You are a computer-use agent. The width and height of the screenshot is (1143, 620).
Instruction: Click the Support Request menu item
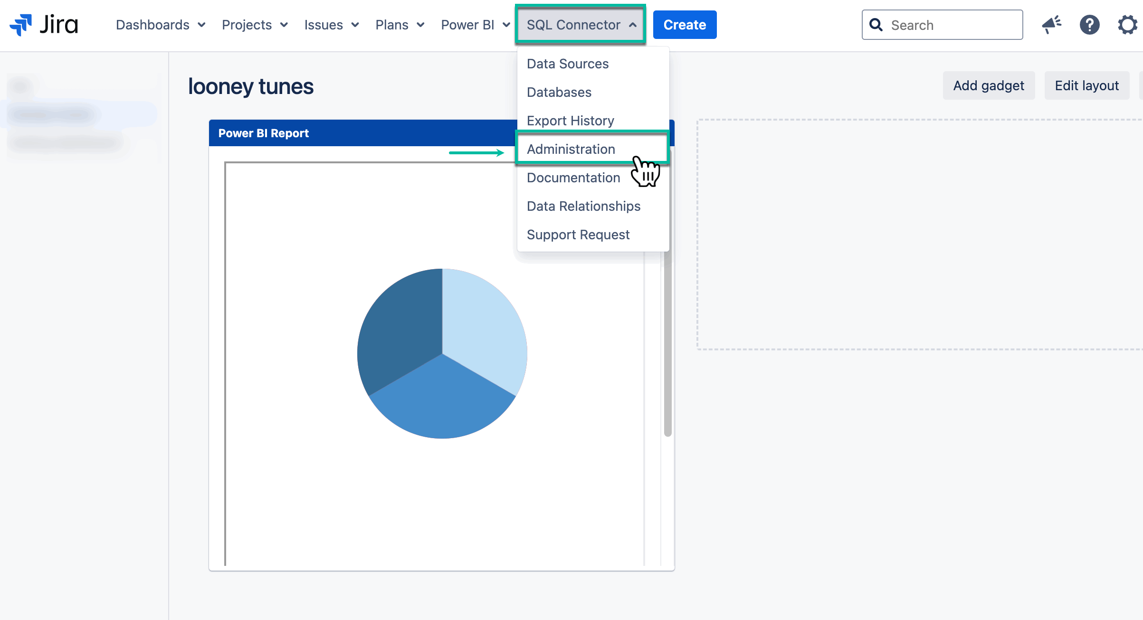point(578,235)
